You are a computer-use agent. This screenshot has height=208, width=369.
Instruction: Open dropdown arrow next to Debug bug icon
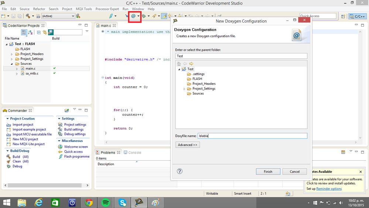coord(148,16)
